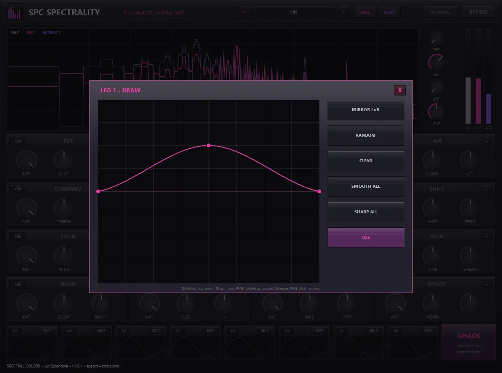Viewport: 502px width, 373px height.
Task: Toggle the TILT module ON switch
Action: click(18, 141)
